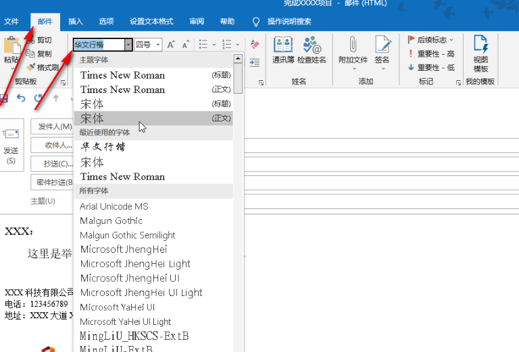Clear all formatting with the eraser icon

coord(255,45)
